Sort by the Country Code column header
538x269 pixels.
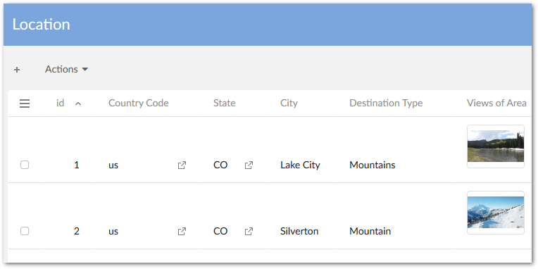tap(139, 103)
